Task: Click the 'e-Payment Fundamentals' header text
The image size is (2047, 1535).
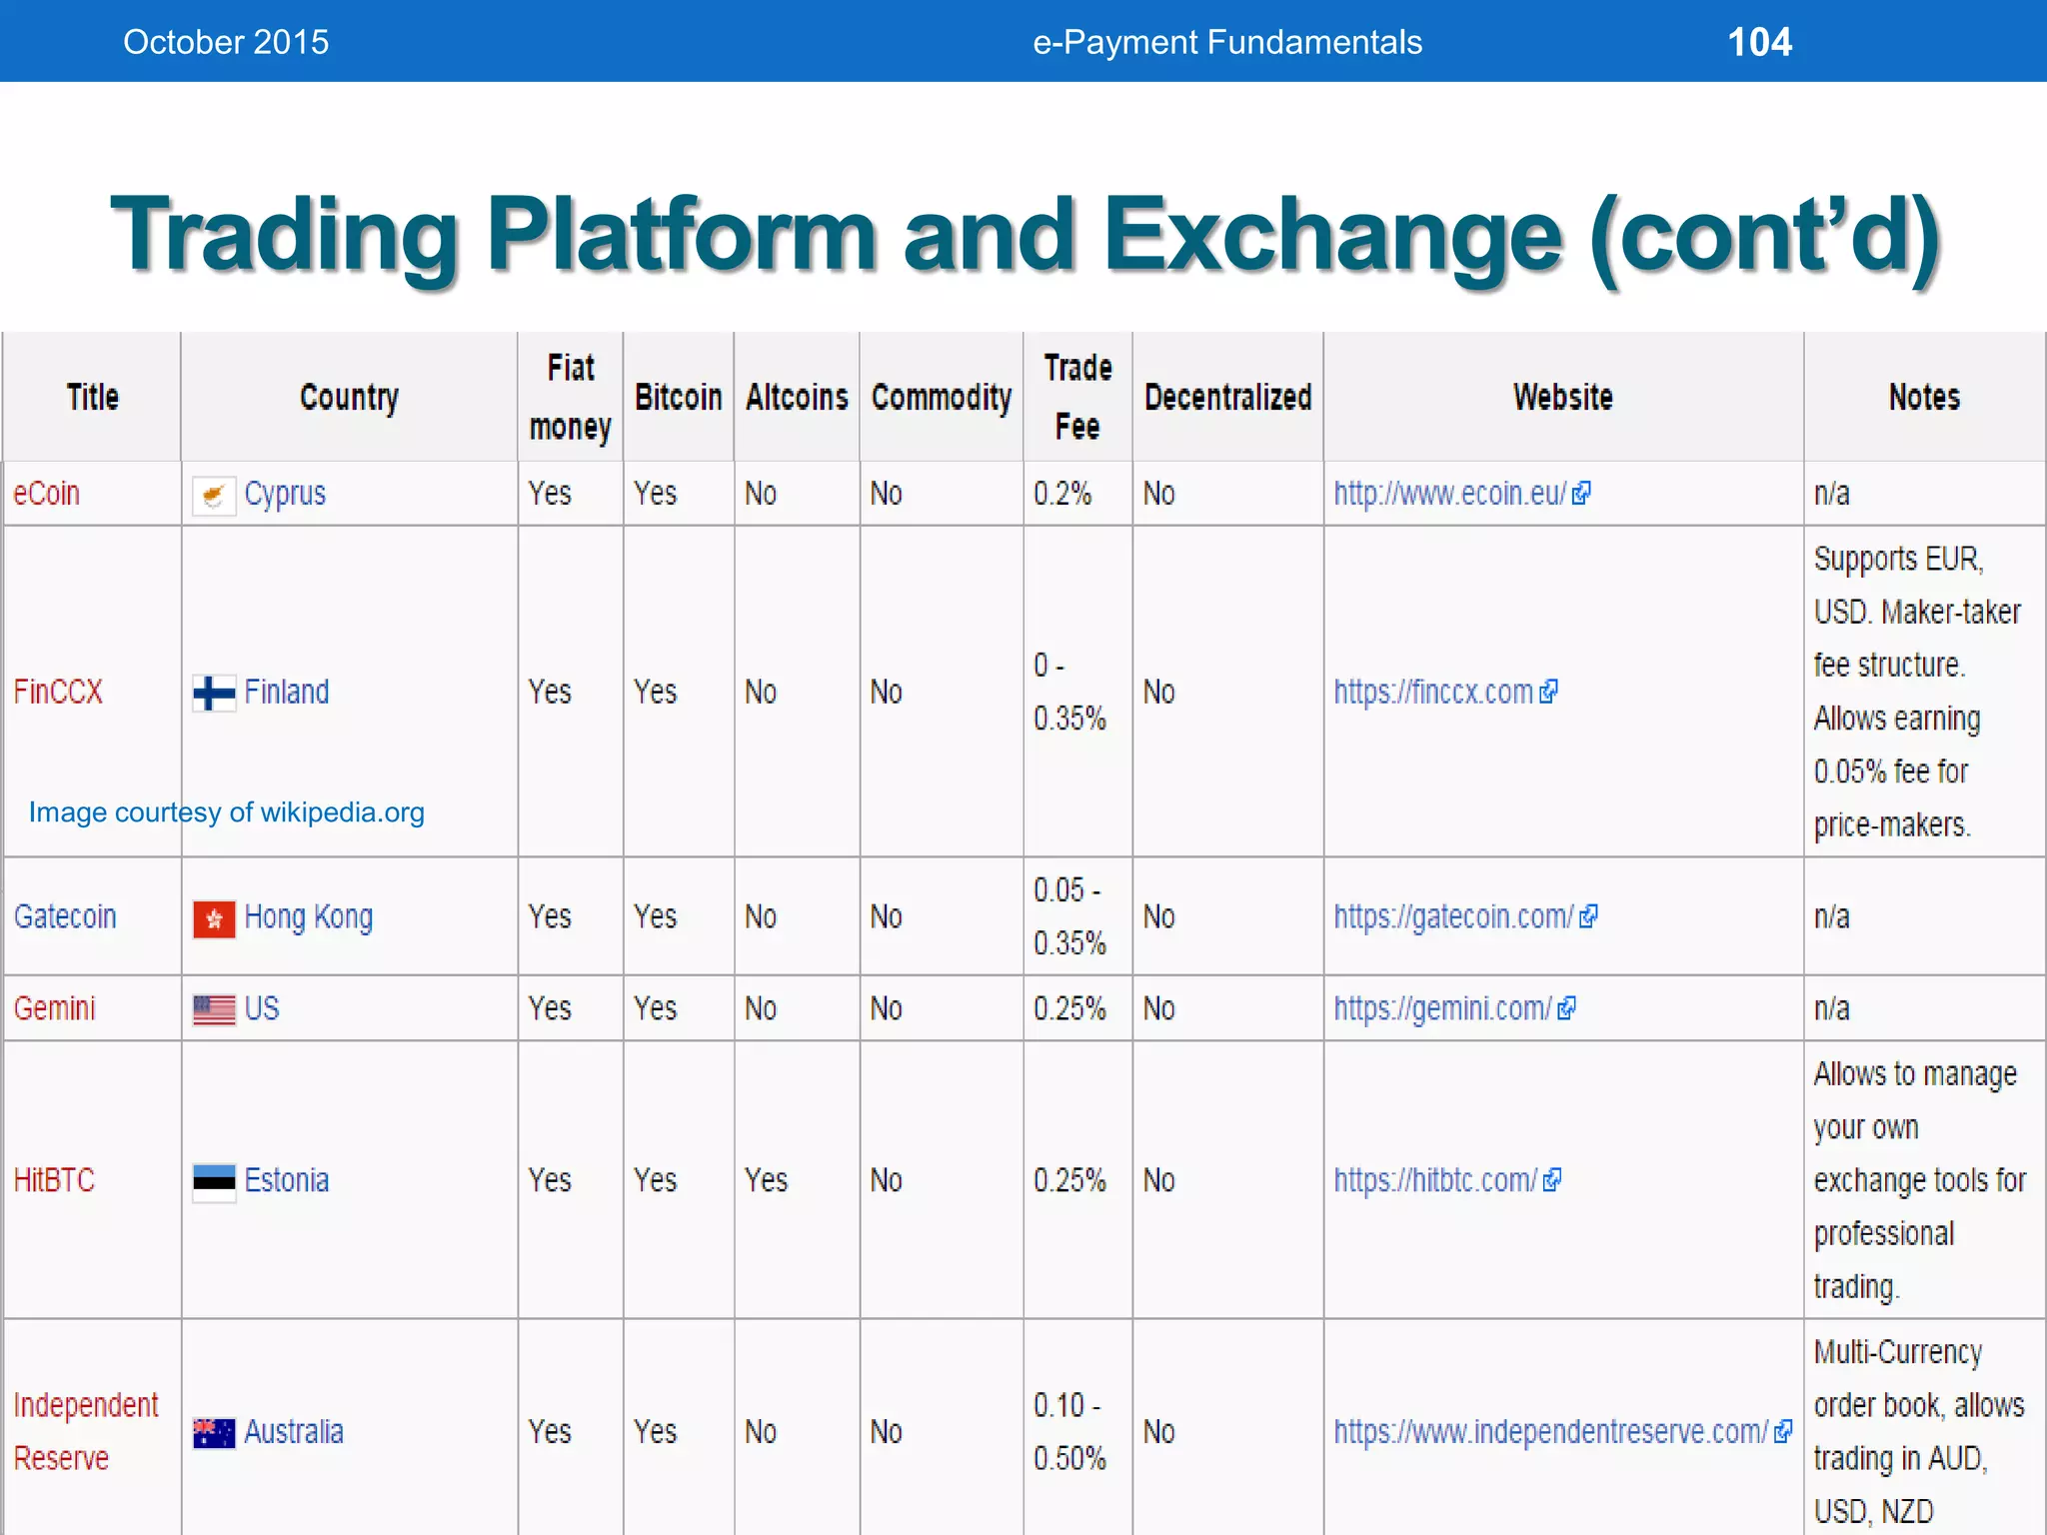Action: pos(1227,42)
